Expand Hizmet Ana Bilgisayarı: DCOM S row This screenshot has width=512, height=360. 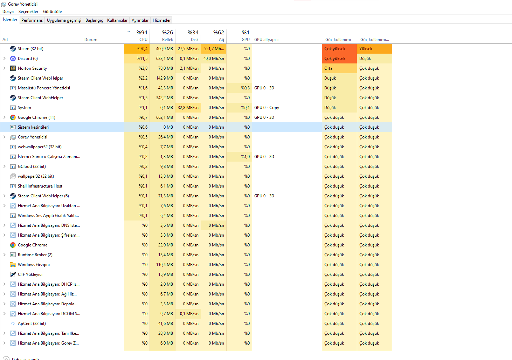pyautogui.click(x=4, y=314)
